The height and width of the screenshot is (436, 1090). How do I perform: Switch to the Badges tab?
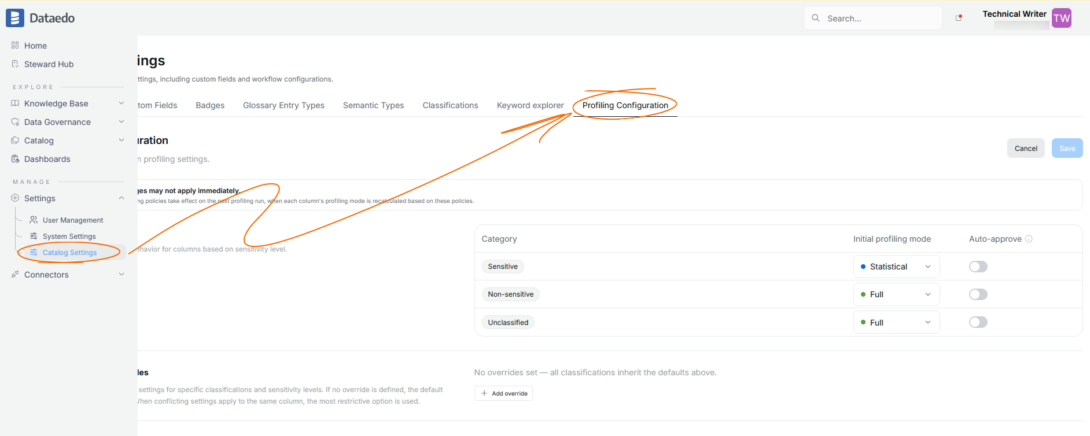[210, 105]
